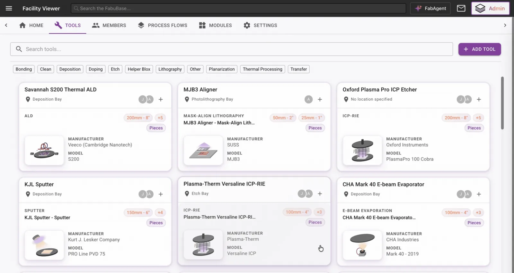Toggle the Lithography filter chip
514x273 pixels.
[170, 69]
